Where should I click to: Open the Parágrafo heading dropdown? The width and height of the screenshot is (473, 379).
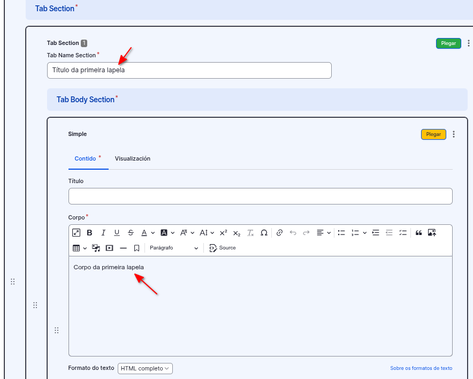click(x=174, y=248)
